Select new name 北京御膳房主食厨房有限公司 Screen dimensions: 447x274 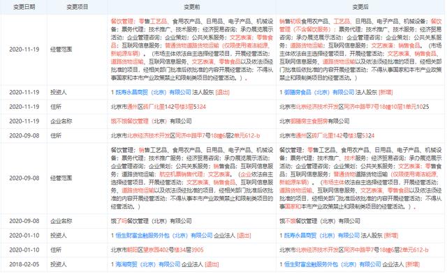(x=314, y=121)
